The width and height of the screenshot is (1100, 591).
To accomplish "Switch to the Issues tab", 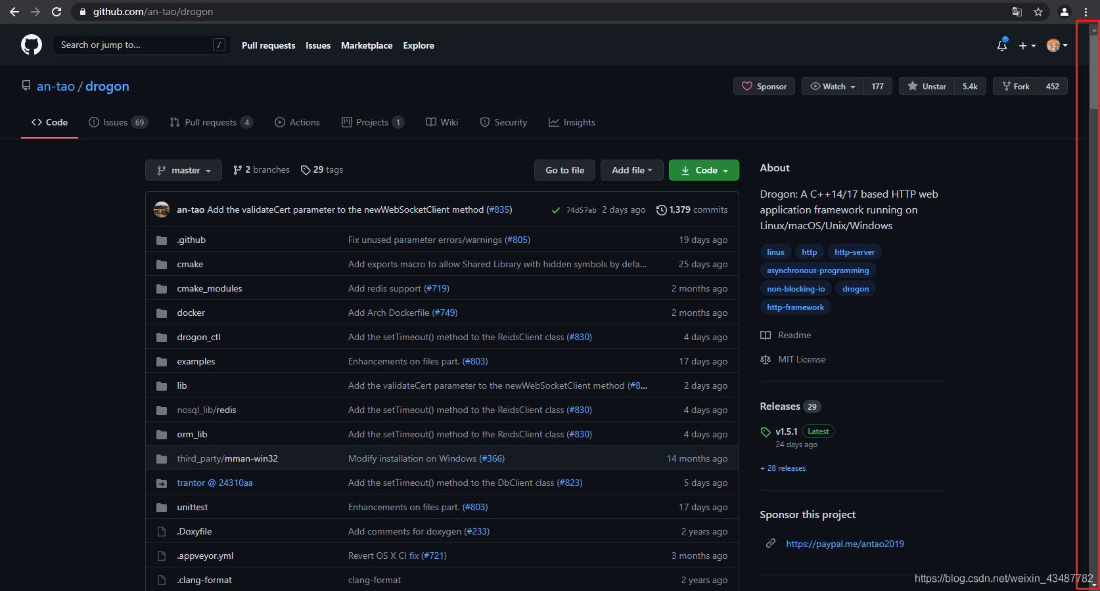I will [x=118, y=122].
